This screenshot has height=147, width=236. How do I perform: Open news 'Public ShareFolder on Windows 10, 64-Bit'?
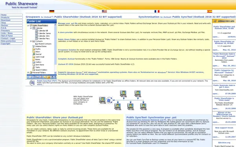point(224,42)
